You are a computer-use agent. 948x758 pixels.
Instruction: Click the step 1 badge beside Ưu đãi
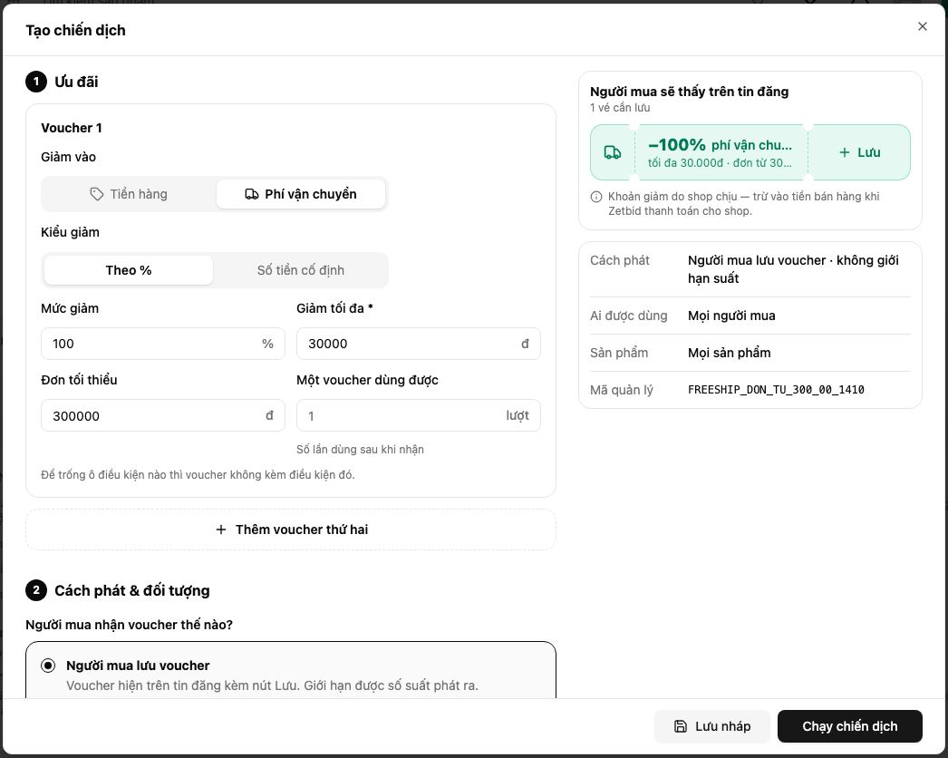pyautogui.click(x=36, y=82)
